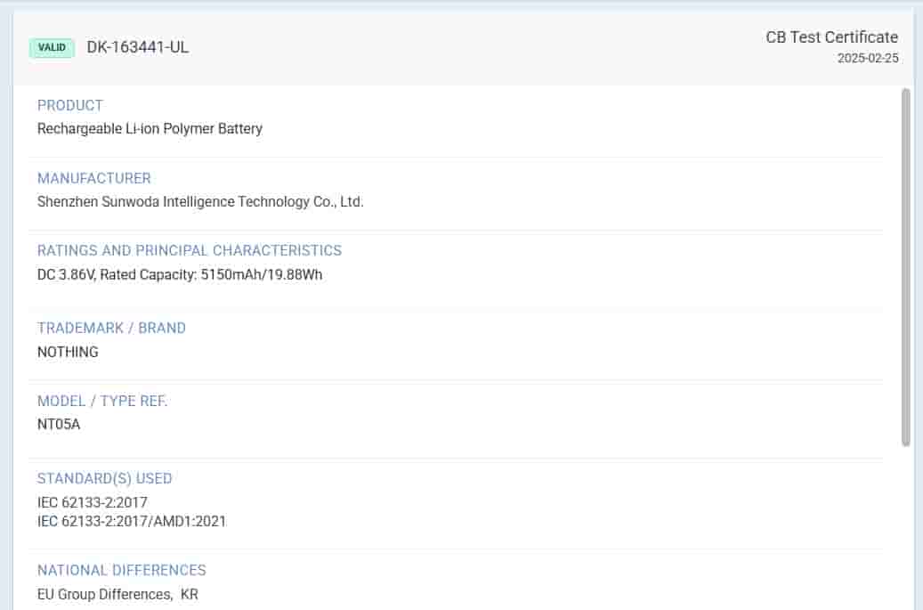The height and width of the screenshot is (610, 923).
Task: Select model reference NT05A
Action: (59, 425)
